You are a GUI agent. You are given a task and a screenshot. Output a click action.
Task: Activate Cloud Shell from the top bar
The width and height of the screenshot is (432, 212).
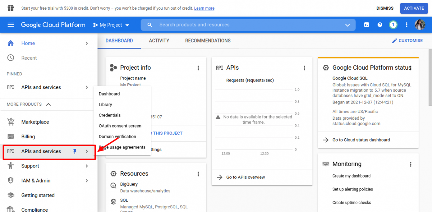click(366, 25)
